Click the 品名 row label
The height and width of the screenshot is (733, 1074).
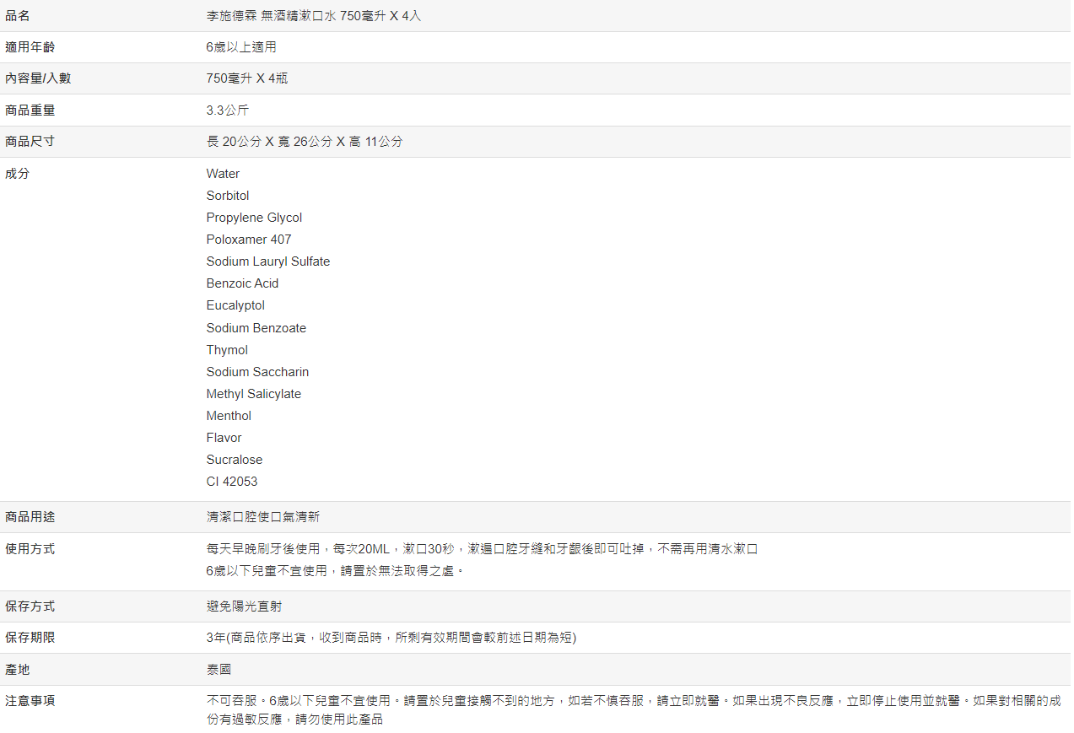pos(18,16)
